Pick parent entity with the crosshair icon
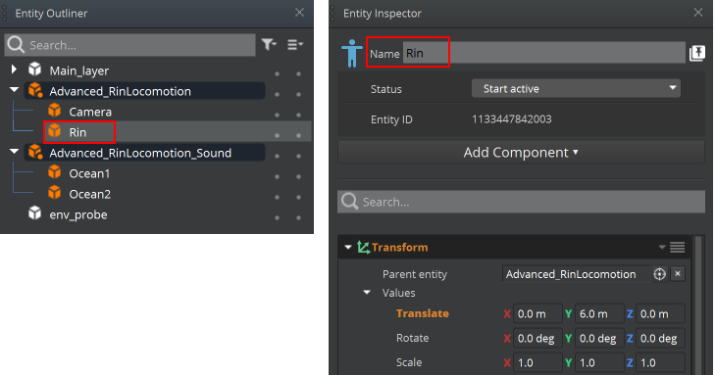This screenshot has height=375, width=716. [x=659, y=274]
